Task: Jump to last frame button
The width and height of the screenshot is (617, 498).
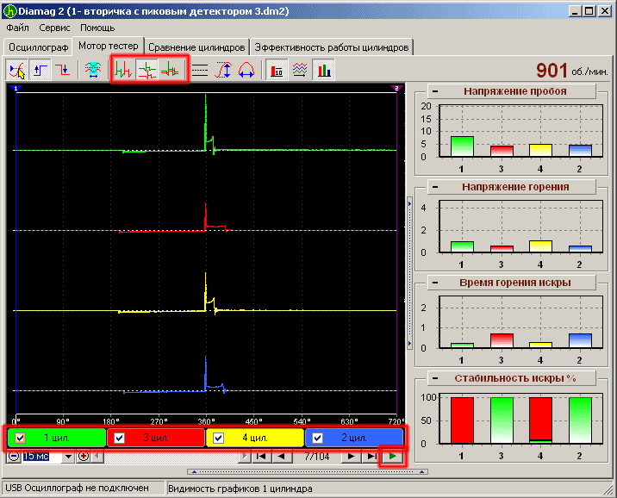Action: point(371,457)
